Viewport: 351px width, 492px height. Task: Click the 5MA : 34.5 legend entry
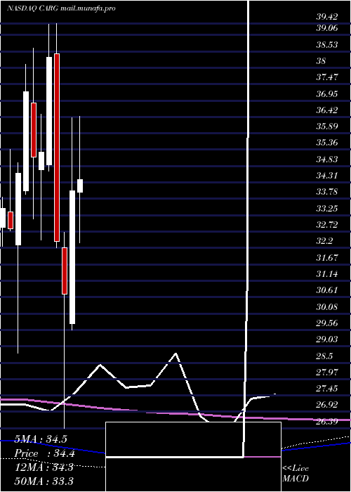(x=41, y=439)
